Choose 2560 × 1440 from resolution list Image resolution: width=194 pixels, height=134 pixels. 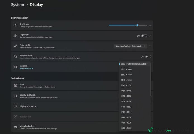[126, 74]
